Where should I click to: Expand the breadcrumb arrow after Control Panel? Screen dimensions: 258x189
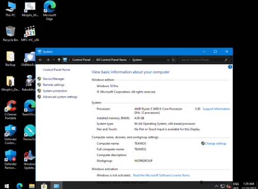coord(93,60)
